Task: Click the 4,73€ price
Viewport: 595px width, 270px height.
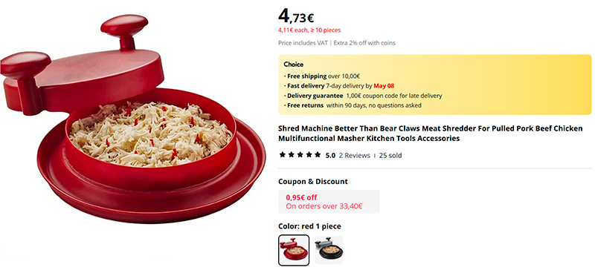Action: pyautogui.click(x=296, y=16)
